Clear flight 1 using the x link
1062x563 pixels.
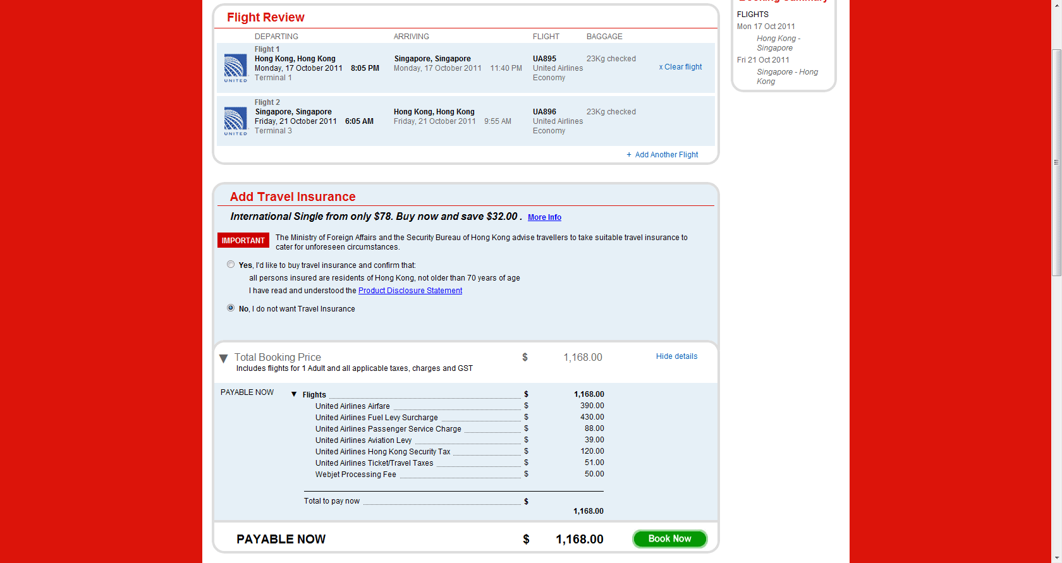coord(680,67)
